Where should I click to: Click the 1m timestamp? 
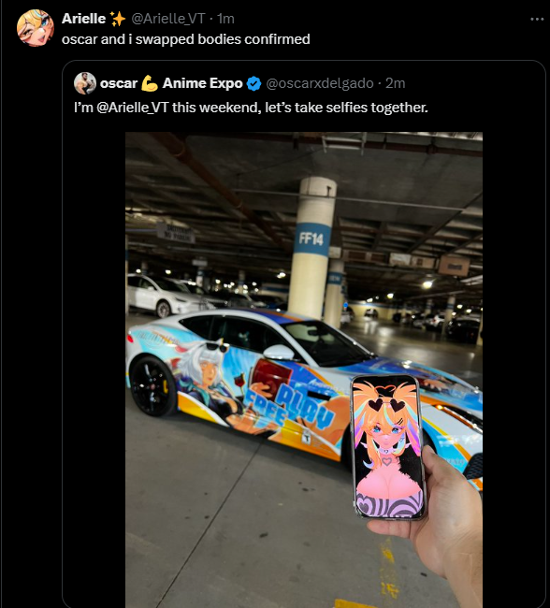[225, 19]
